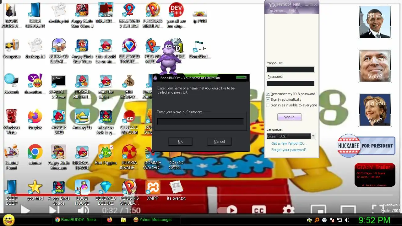Open the MARK ZUCKER... desktop icon
Screen dimensions: 402x226
point(12,15)
